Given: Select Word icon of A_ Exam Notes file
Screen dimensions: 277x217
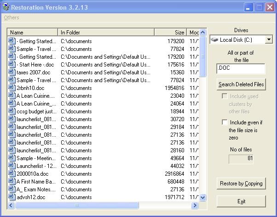Looking at the screenshot, I should tap(12, 189).
